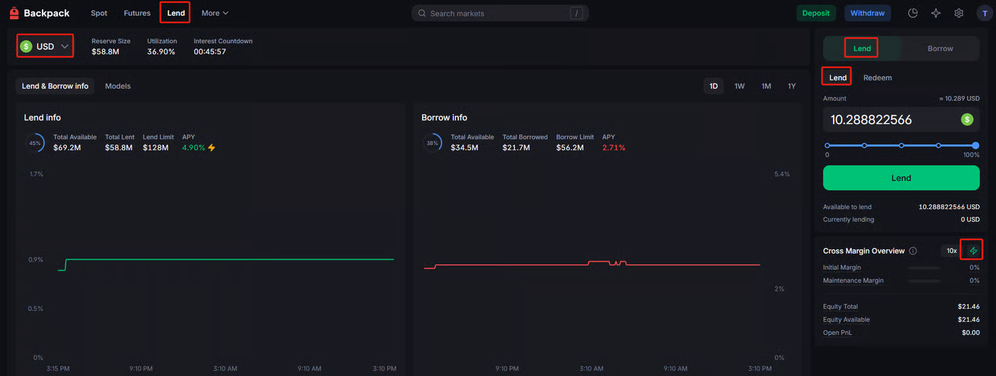Screen dimensions: 996x376
Task: Go to the Futures tab
Action: coord(137,13)
